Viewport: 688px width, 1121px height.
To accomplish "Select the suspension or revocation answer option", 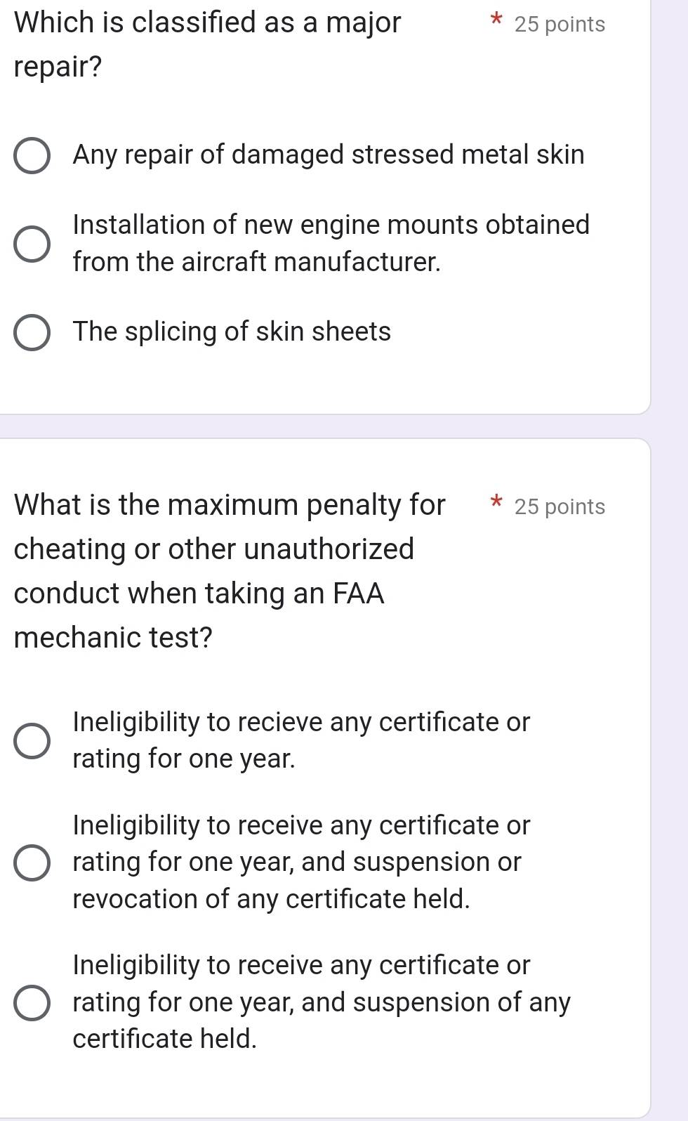I will tap(32, 862).
